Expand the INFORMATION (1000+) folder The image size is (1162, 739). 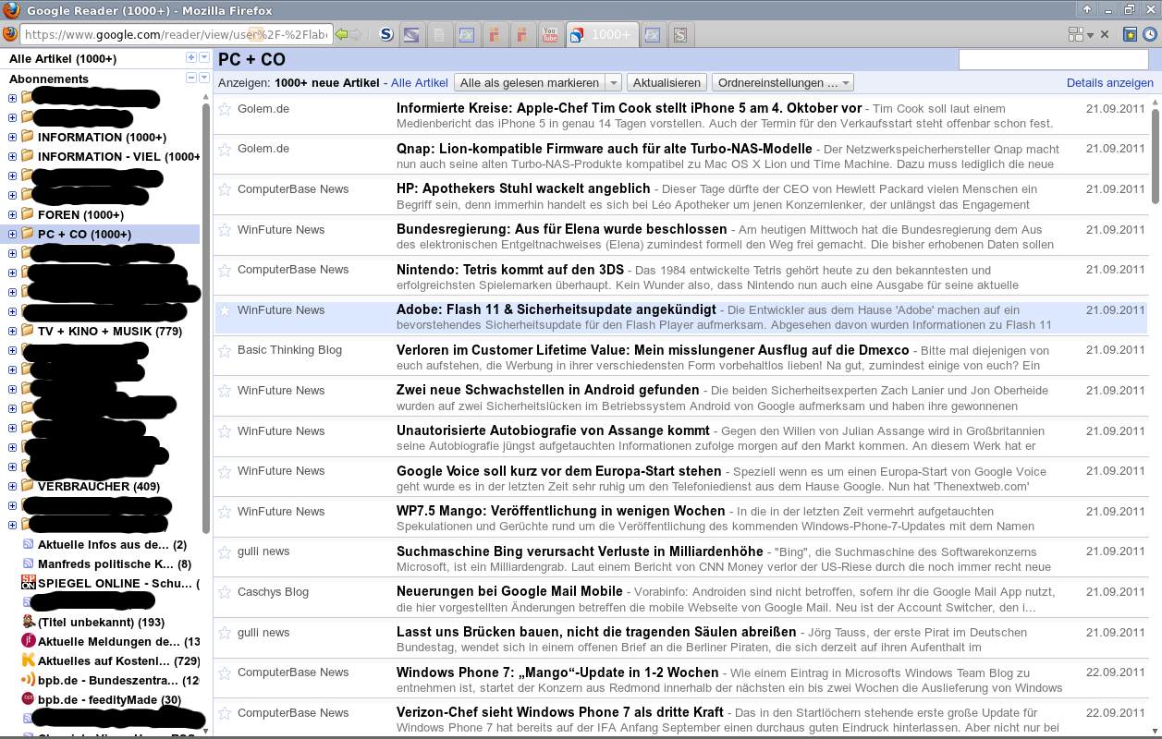[x=12, y=137]
